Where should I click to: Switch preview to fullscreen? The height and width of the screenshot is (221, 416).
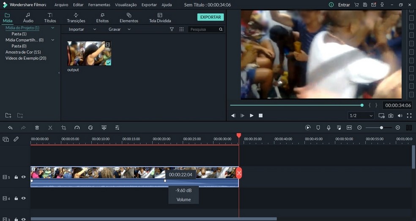pyautogui.click(x=409, y=116)
